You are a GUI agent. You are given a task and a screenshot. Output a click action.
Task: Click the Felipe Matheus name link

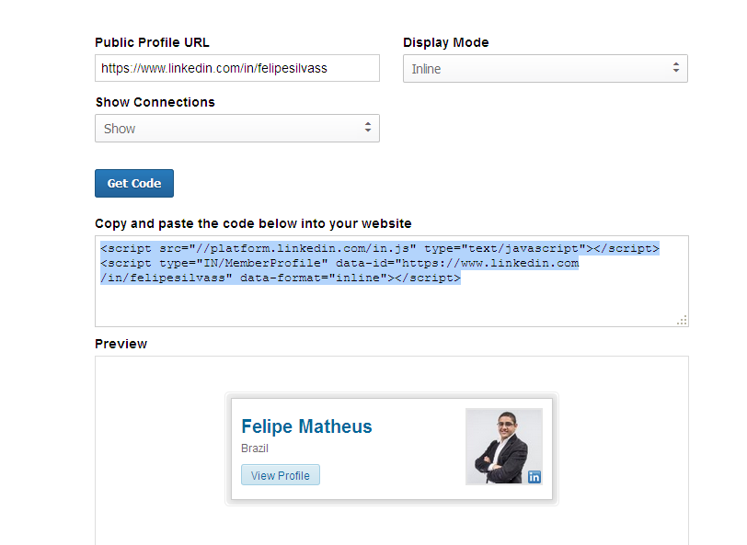pos(307,426)
